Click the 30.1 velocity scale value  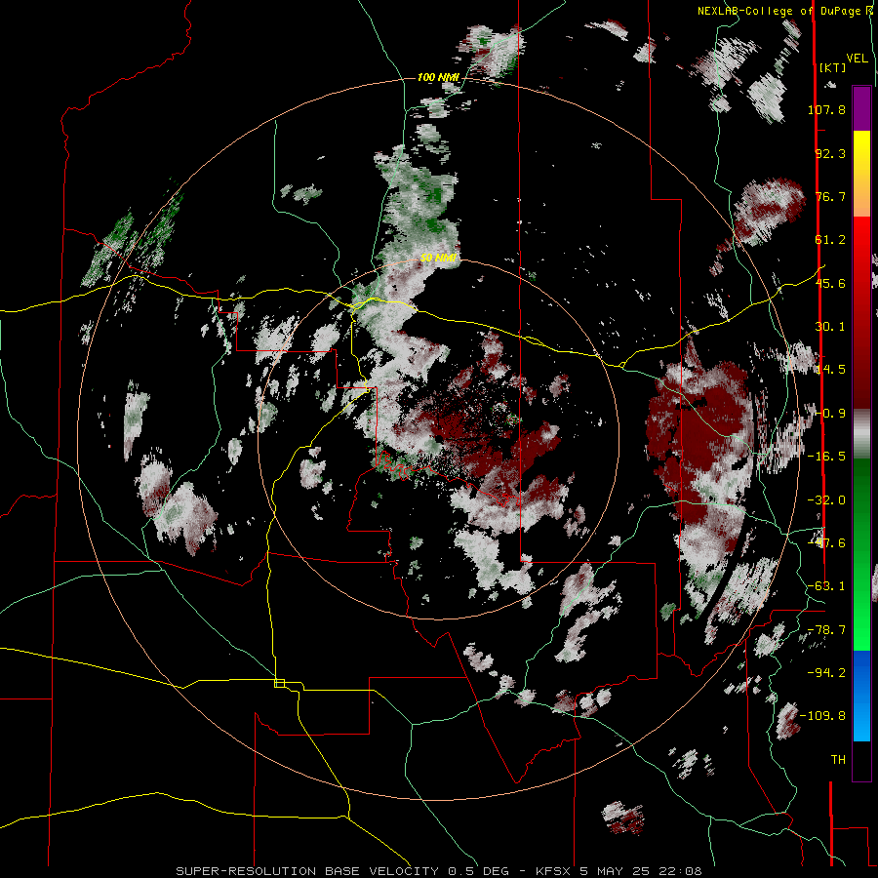(x=830, y=327)
